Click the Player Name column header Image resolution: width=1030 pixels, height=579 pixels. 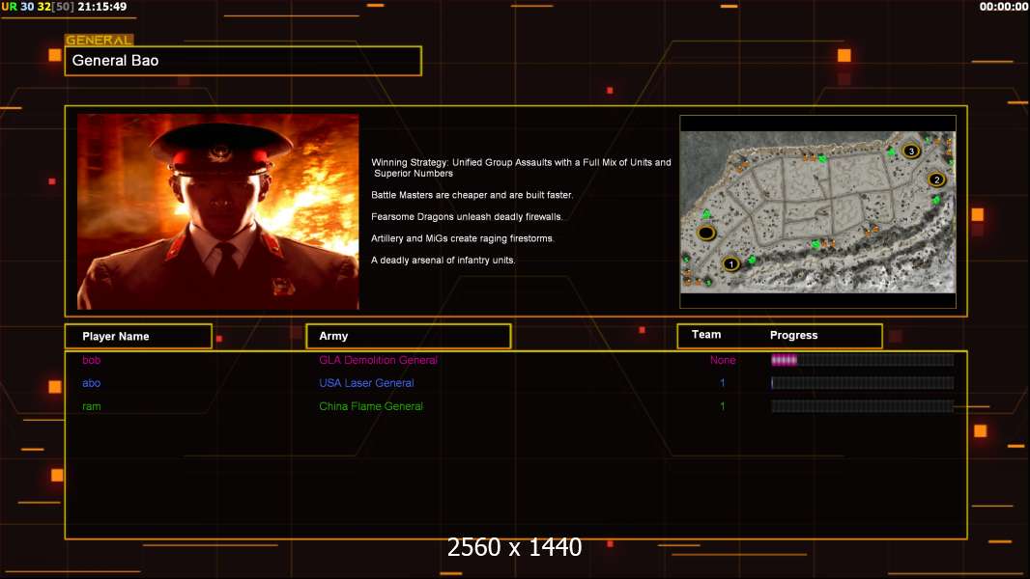(x=138, y=337)
